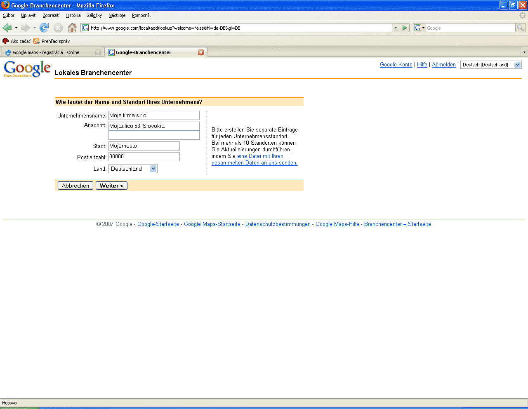Click the empty second Anschrift line field
This screenshot has width=528, height=409.
(x=154, y=135)
